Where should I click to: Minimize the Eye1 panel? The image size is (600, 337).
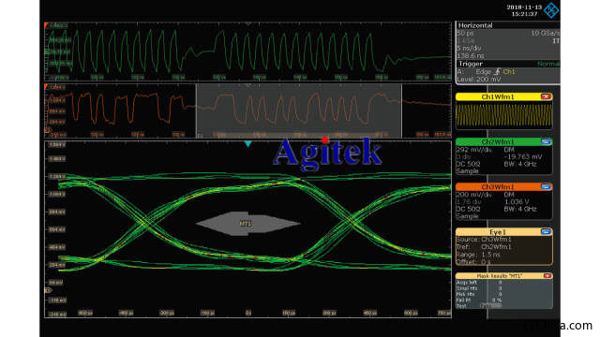point(546,232)
